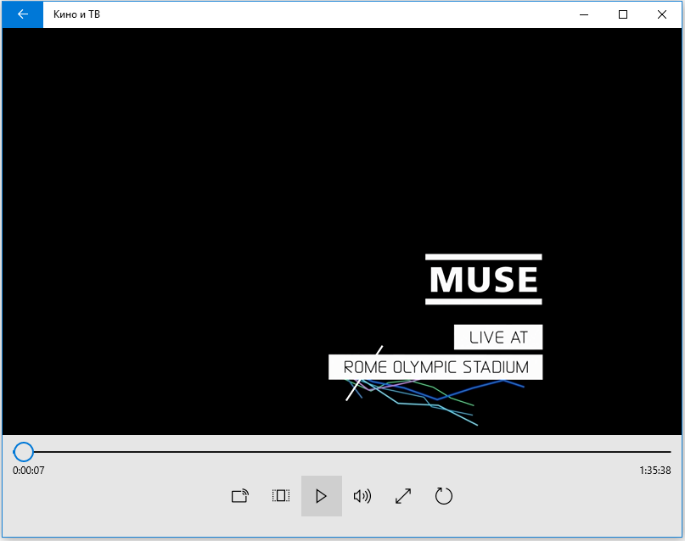
Task: Change the video aspect ratio
Action: pos(281,496)
